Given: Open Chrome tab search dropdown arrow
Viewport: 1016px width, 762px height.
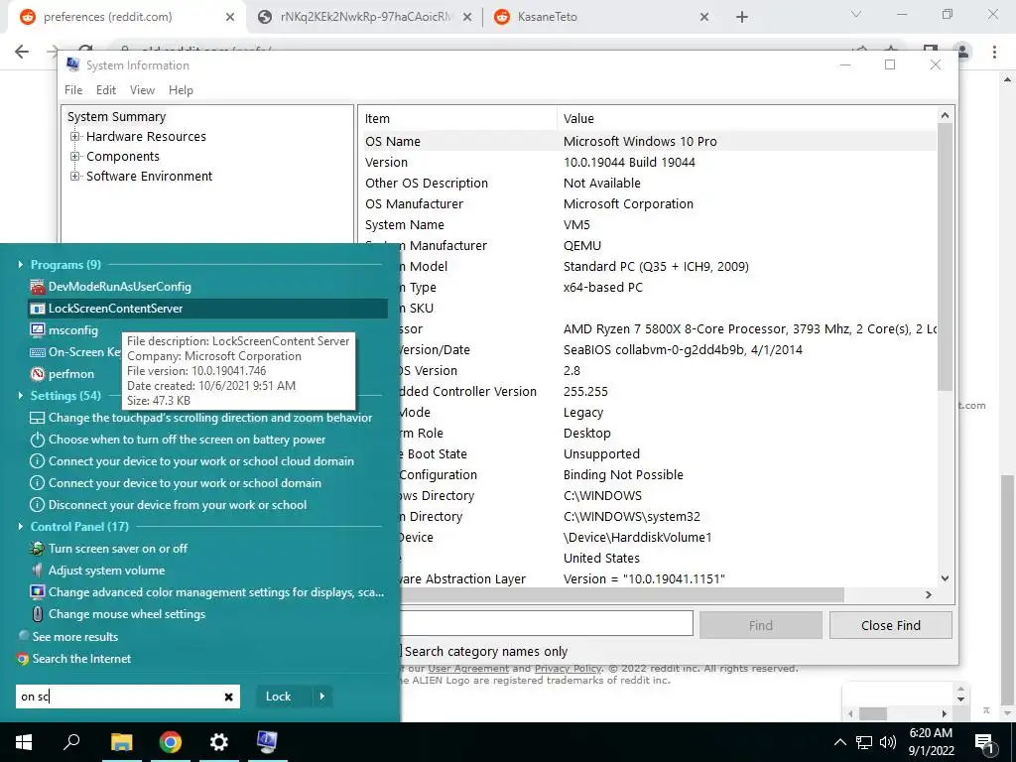Looking at the screenshot, I should pyautogui.click(x=856, y=14).
